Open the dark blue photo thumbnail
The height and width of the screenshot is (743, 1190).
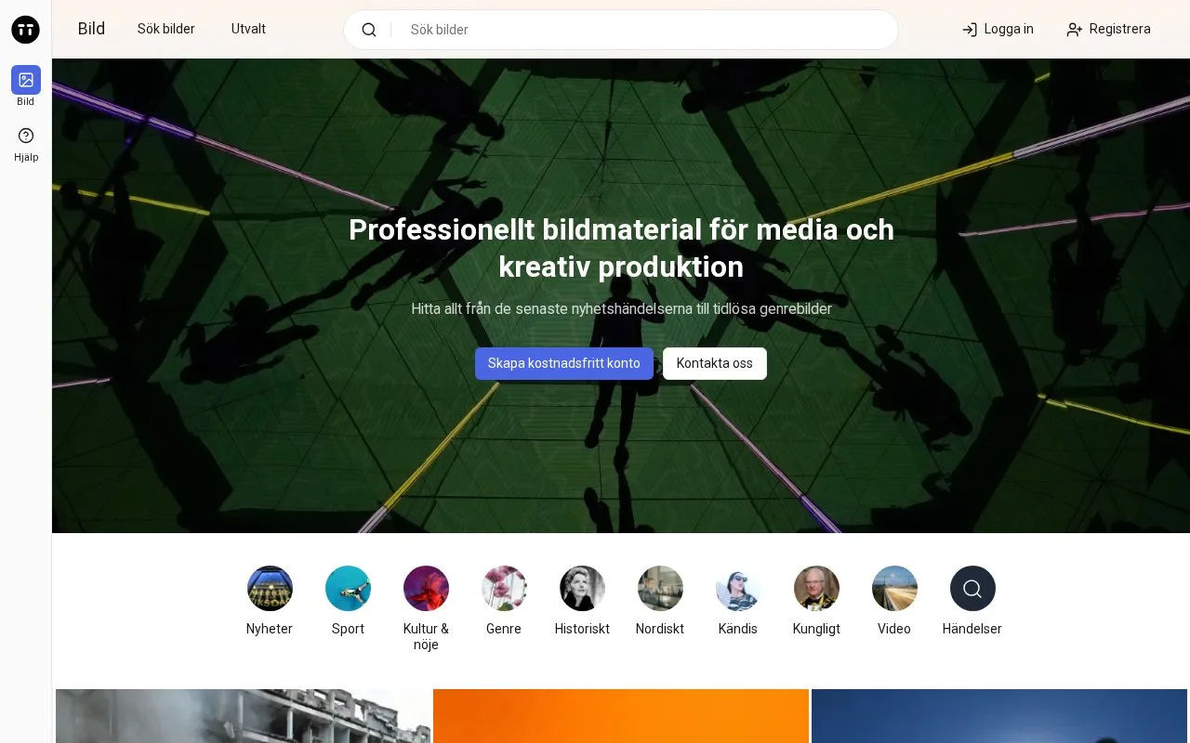point(999,716)
